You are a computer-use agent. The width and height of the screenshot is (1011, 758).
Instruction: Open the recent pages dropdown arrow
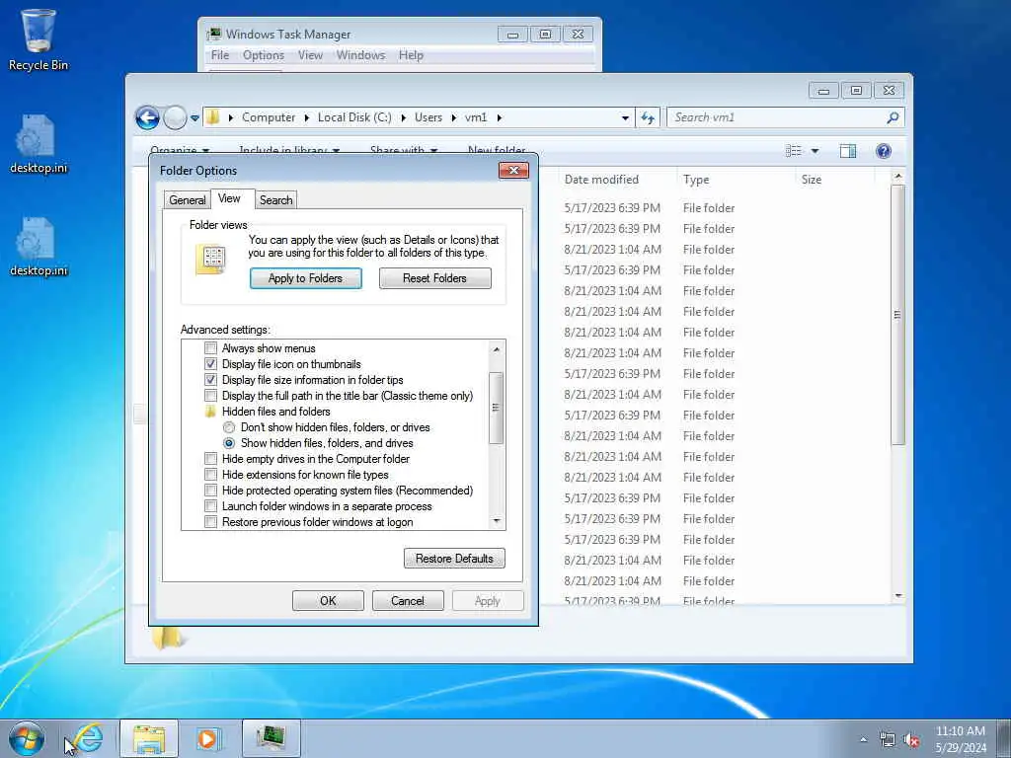coord(194,118)
